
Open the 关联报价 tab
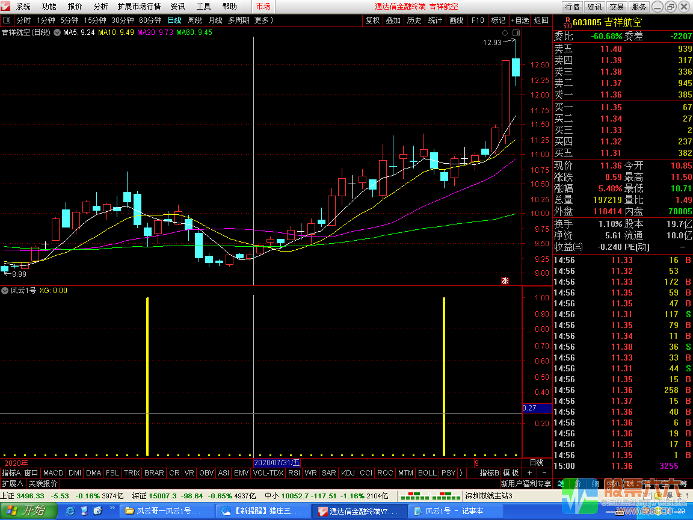point(43,483)
